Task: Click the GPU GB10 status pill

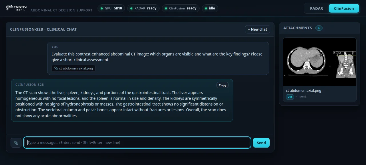Action: pos(111,8)
